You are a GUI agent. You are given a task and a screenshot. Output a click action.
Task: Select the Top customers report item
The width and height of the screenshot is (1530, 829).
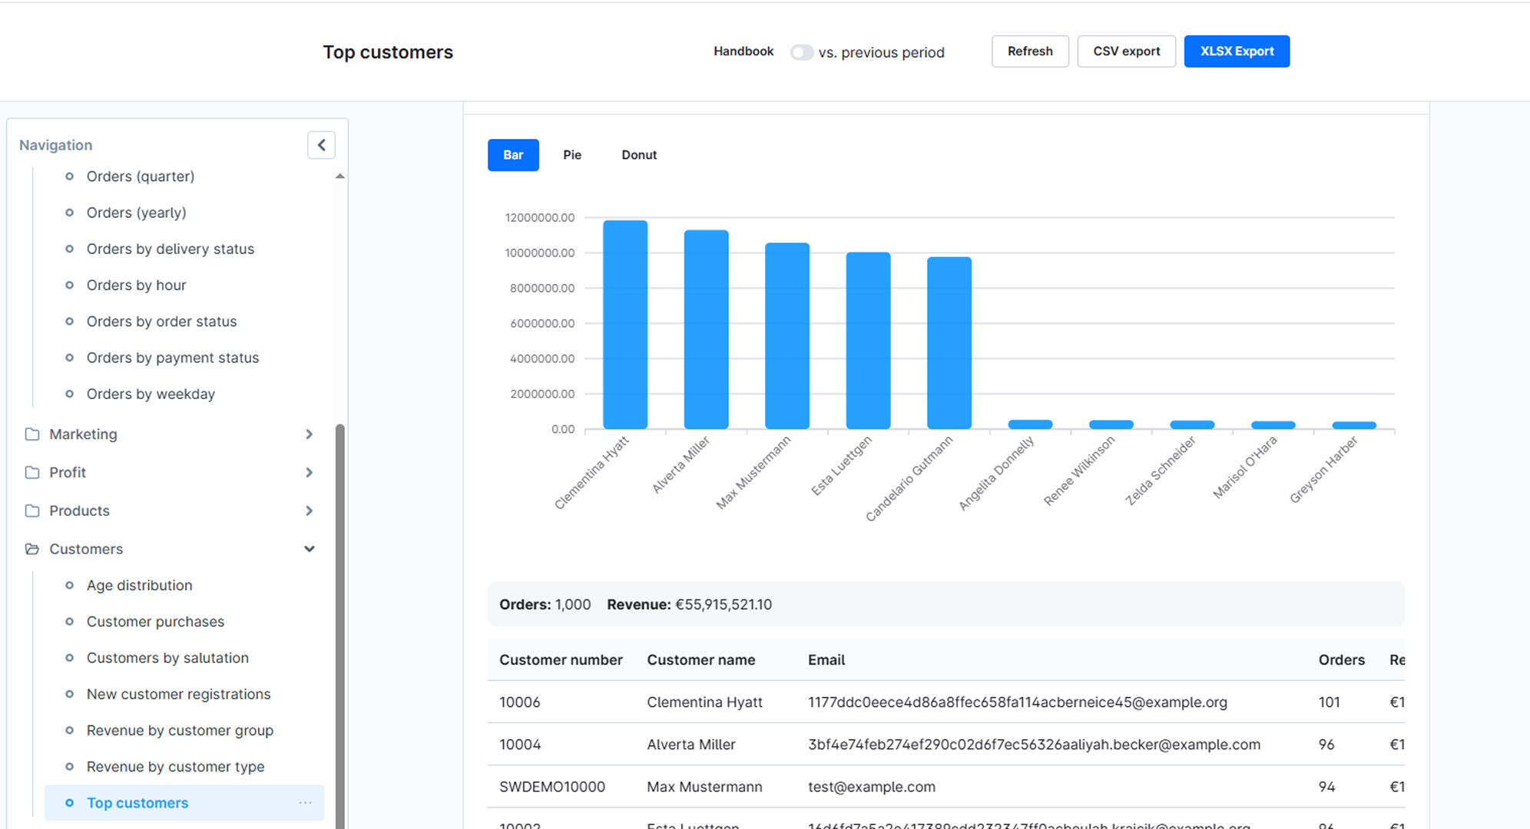(x=184, y=803)
